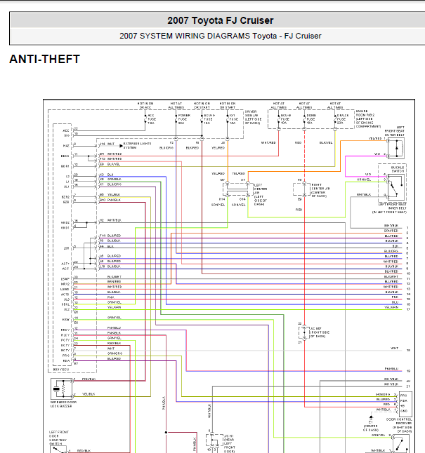The image size is (425, 453).
Task: Click the PNK/BLU wire label near number 19
Action: tap(391, 369)
